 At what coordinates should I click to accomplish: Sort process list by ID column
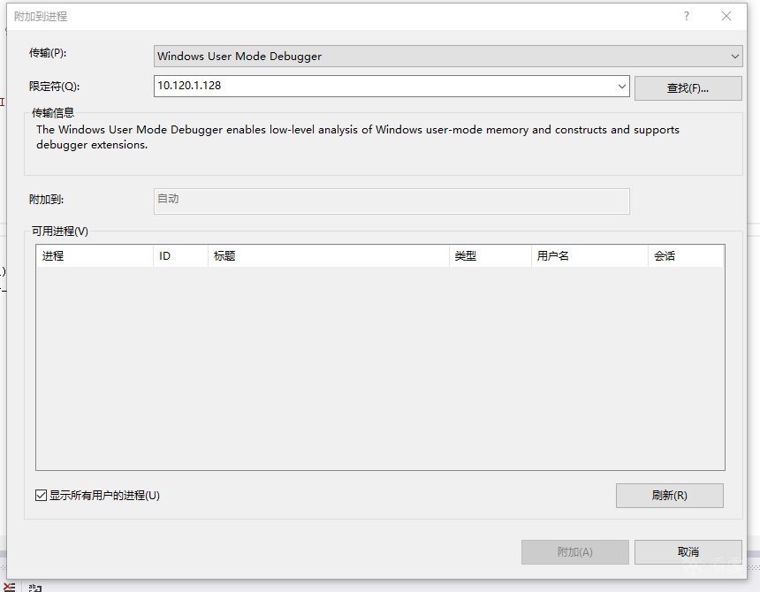coord(181,255)
